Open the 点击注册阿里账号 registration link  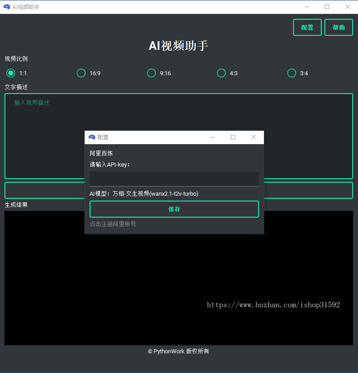pos(113,224)
